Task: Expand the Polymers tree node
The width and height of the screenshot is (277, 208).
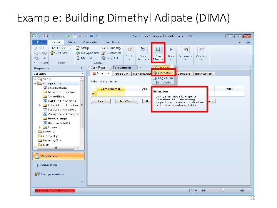Action: [x=40, y=127]
